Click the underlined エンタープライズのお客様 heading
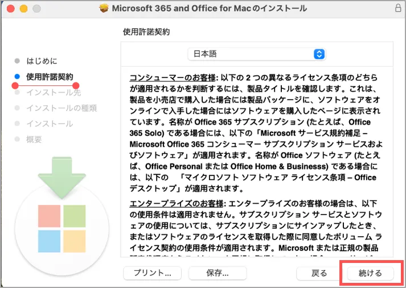Image resolution: width=406 pixels, height=288 pixels. coord(177,204)
